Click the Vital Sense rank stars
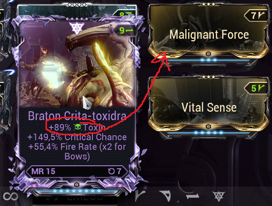The height and width of the screenshot is (206, 272). coord(209,132)
